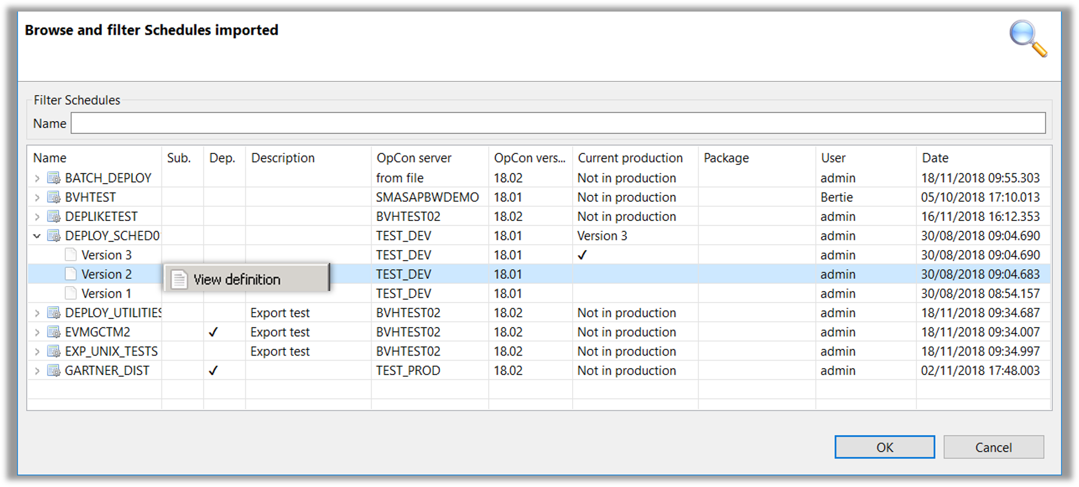The width and height of the screenshot is (1079, 487).
Task: Select the Version 1 tree row
Action: [539, 293]
